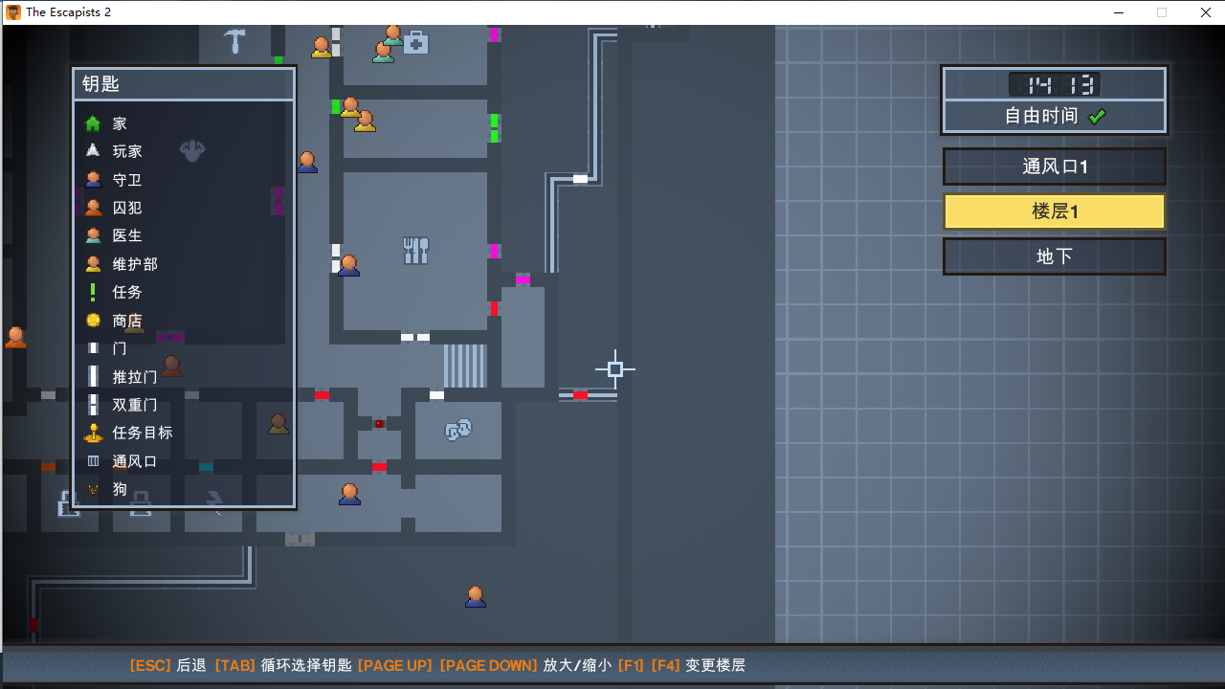The image size is (1225, 689).
Task: Click the [PAGE UP] key hint
Action: [x=395, y=665]
